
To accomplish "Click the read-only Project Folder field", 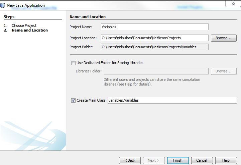I will tap(154, 47).
